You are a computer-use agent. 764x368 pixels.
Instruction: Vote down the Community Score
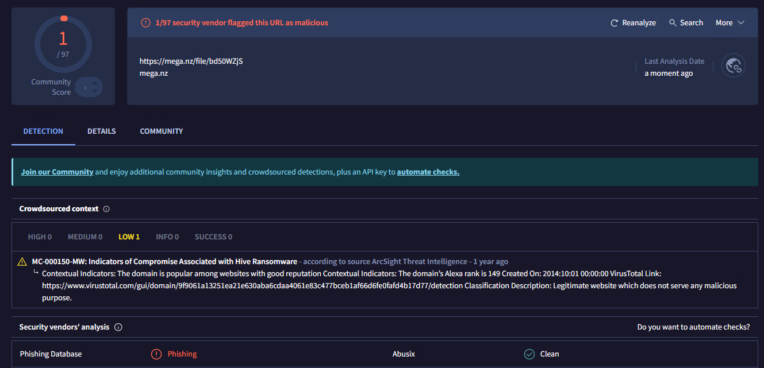[x=95, y=91]
